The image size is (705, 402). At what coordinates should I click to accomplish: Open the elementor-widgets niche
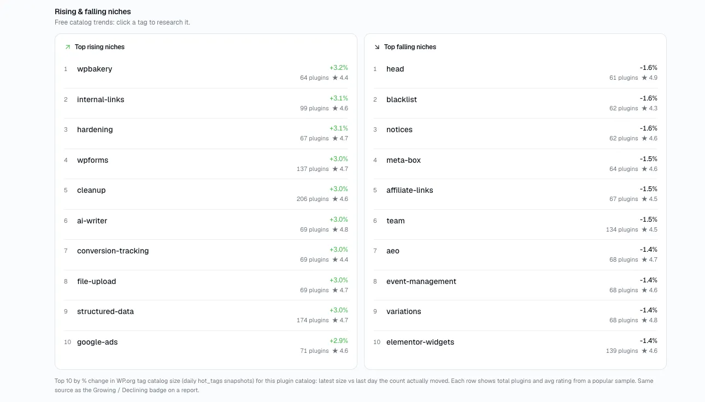pos(420,342)
